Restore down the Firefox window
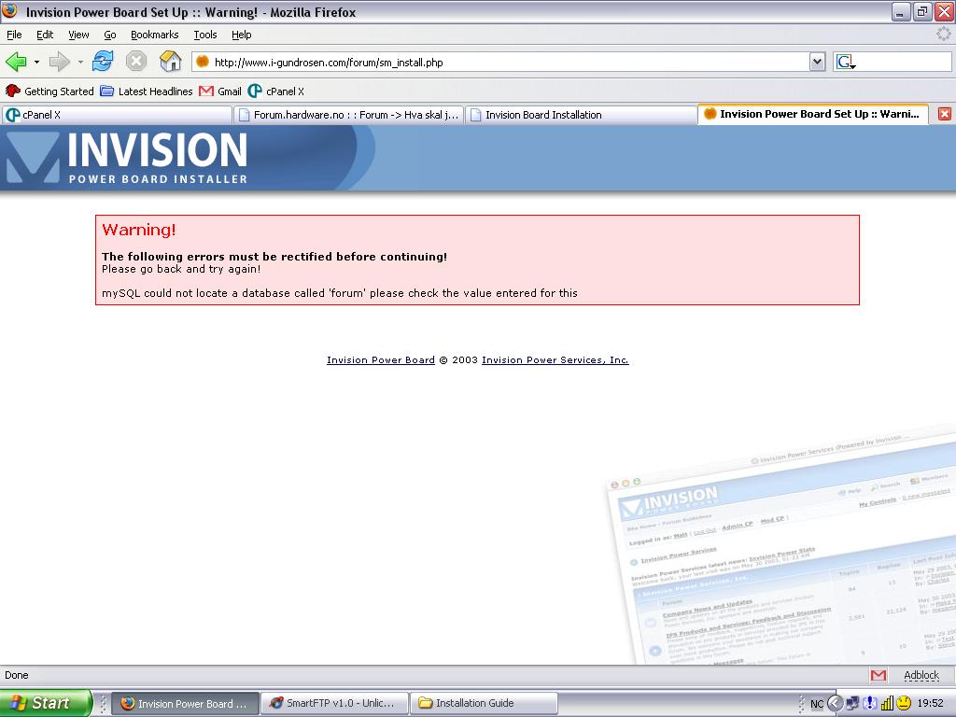The image size is (956, 717). pyautogui.click(x=922, y=11)
